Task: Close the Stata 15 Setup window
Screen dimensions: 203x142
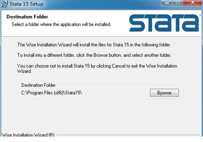Action: (193, 3)
